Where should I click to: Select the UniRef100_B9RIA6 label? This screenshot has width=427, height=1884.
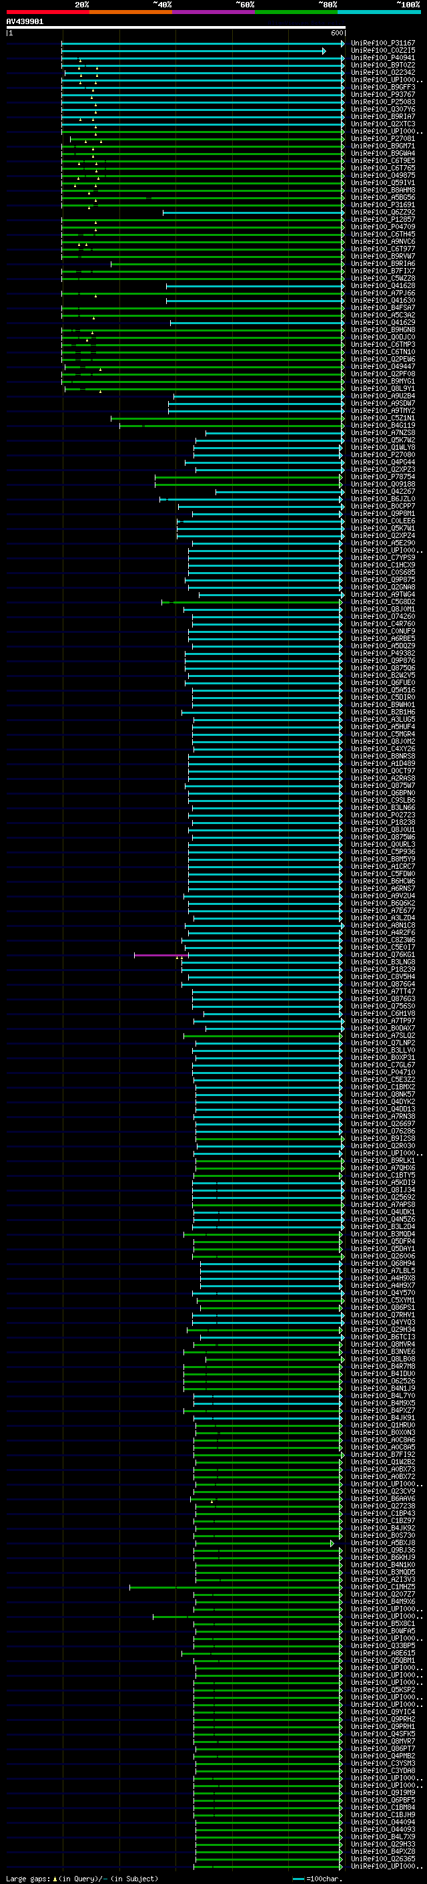(x=382, y=263)
